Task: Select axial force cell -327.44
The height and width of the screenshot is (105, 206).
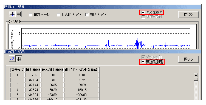Action: coord(33,85)
